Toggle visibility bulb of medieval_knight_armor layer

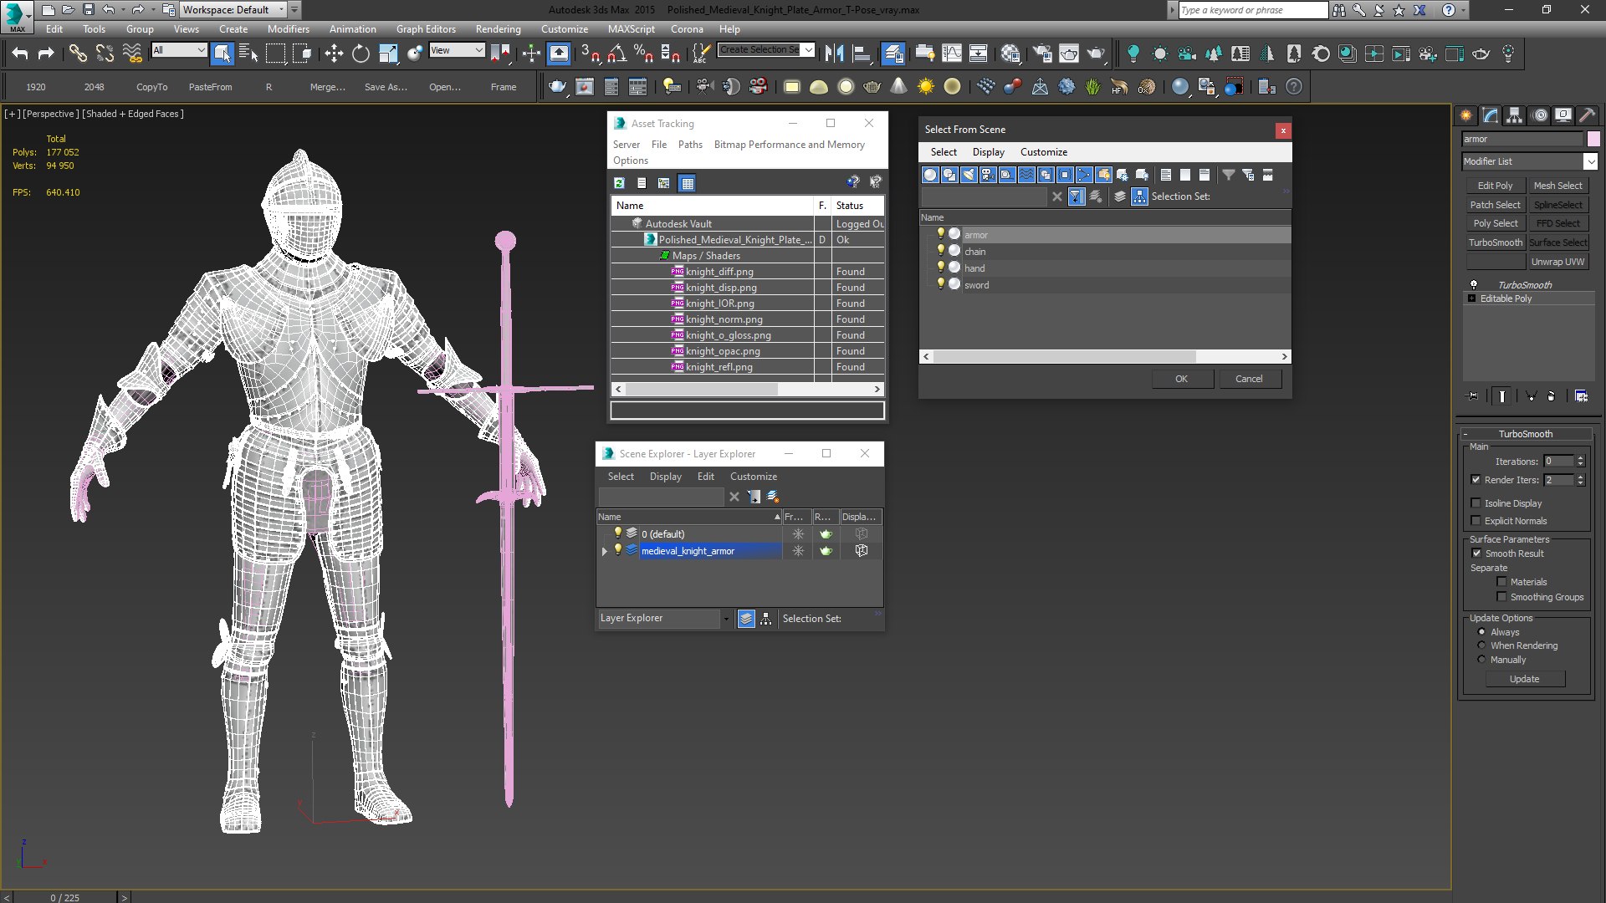[x=618, y=550]
